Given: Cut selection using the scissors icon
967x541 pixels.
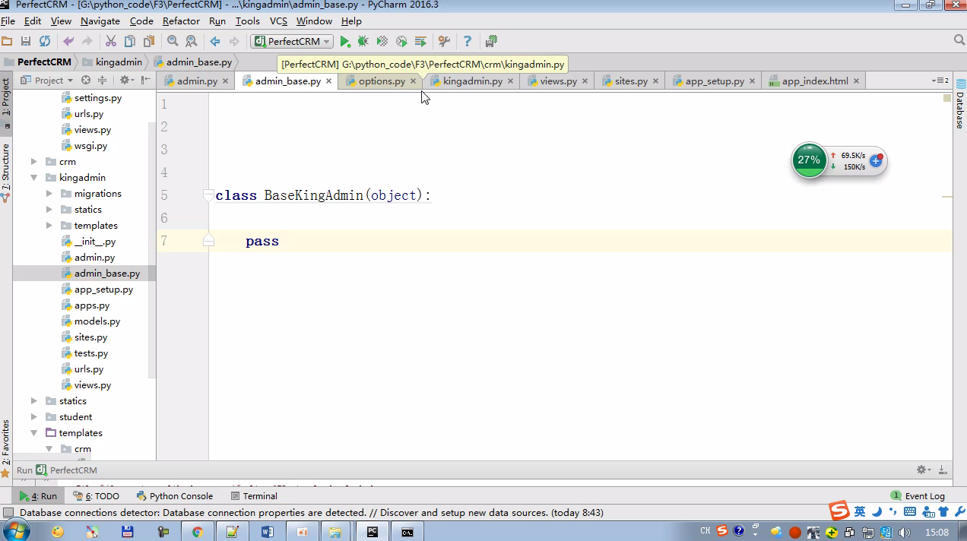Looking at the screenshot, I should coord(111,42).
